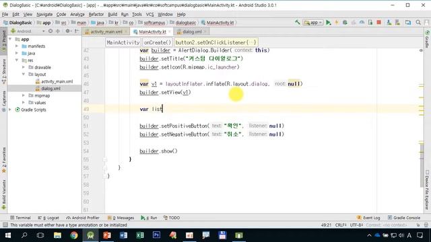Image resolution: width=431 pixels, height=242 pixels.
Task: Open Android Profiler tool window
Action: click(x=83, y=218)
